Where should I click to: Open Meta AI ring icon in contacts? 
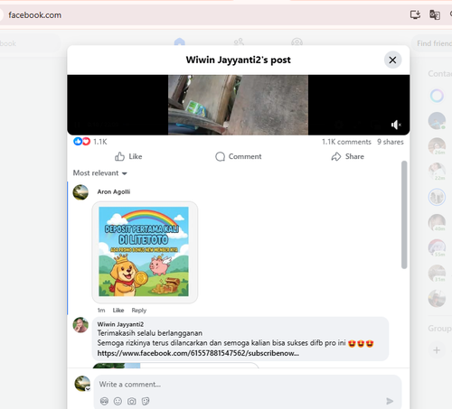pyautogui.click(x=437, y=96)
